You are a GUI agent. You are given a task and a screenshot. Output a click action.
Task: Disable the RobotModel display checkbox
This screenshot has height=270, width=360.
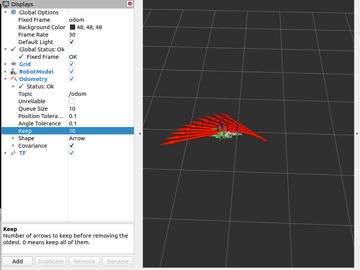72,71
